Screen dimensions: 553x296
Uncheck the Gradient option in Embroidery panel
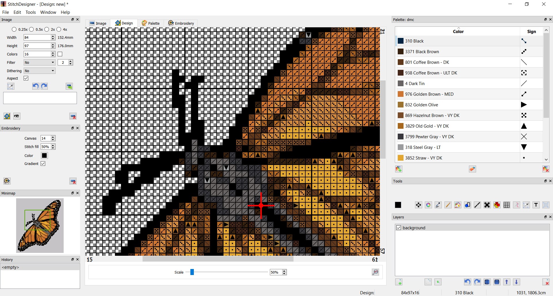coord(43,164)
